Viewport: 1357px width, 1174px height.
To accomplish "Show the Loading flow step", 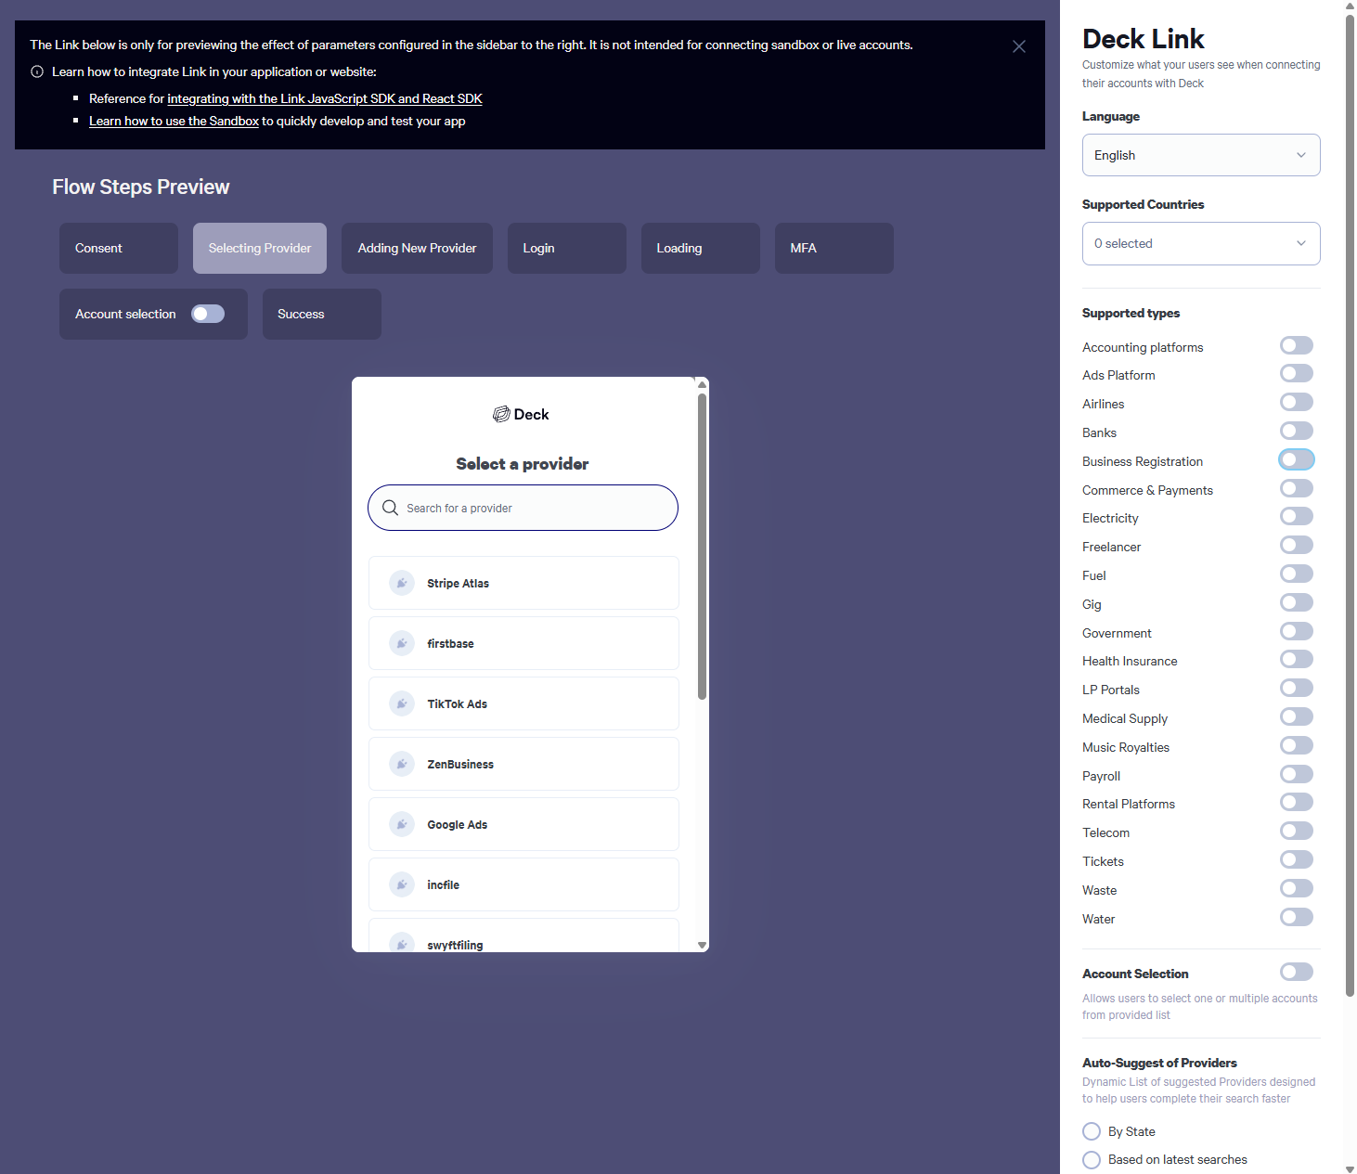I will (x=701, y=248).
